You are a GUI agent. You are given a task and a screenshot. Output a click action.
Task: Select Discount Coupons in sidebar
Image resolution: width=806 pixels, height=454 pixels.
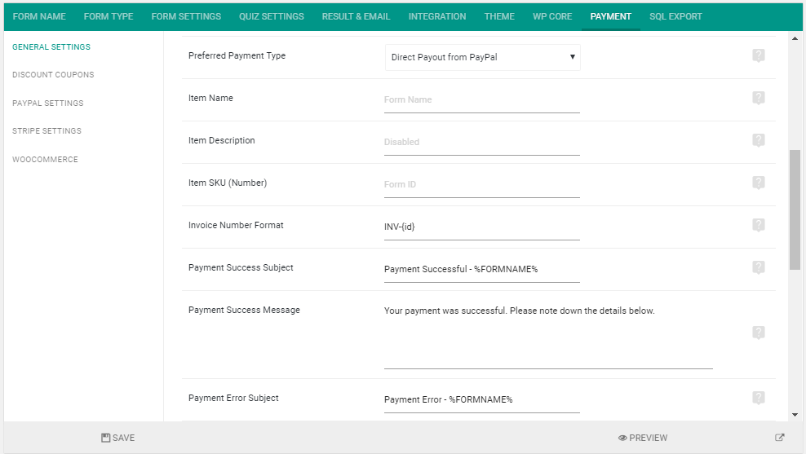[x=53, y=74]
